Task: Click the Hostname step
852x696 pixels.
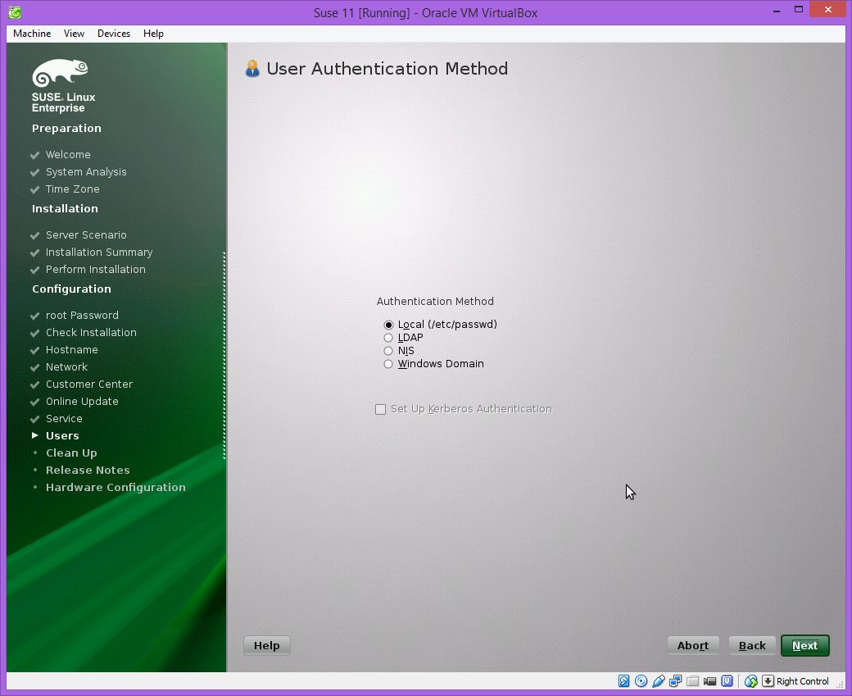Action: (72, 349)
